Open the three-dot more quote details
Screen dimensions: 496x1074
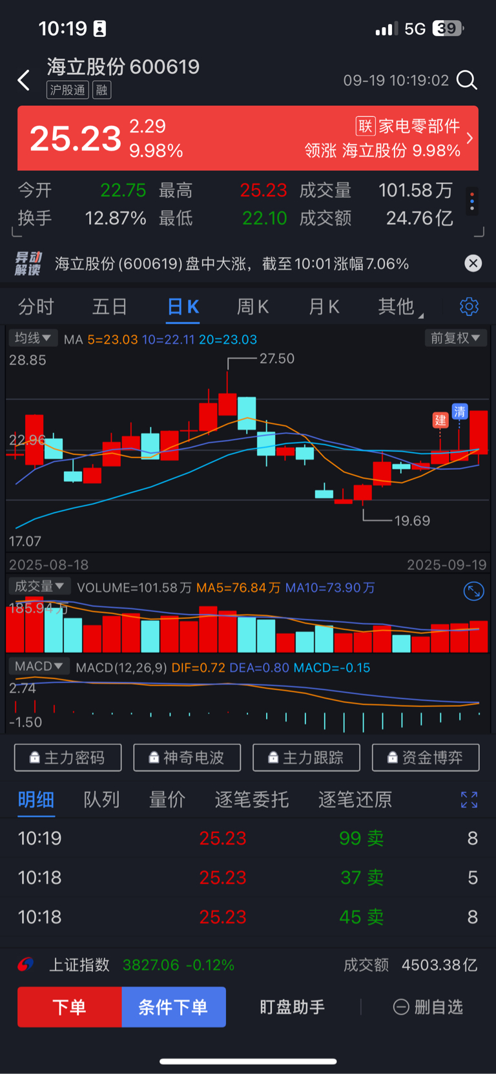click(472, 202)
